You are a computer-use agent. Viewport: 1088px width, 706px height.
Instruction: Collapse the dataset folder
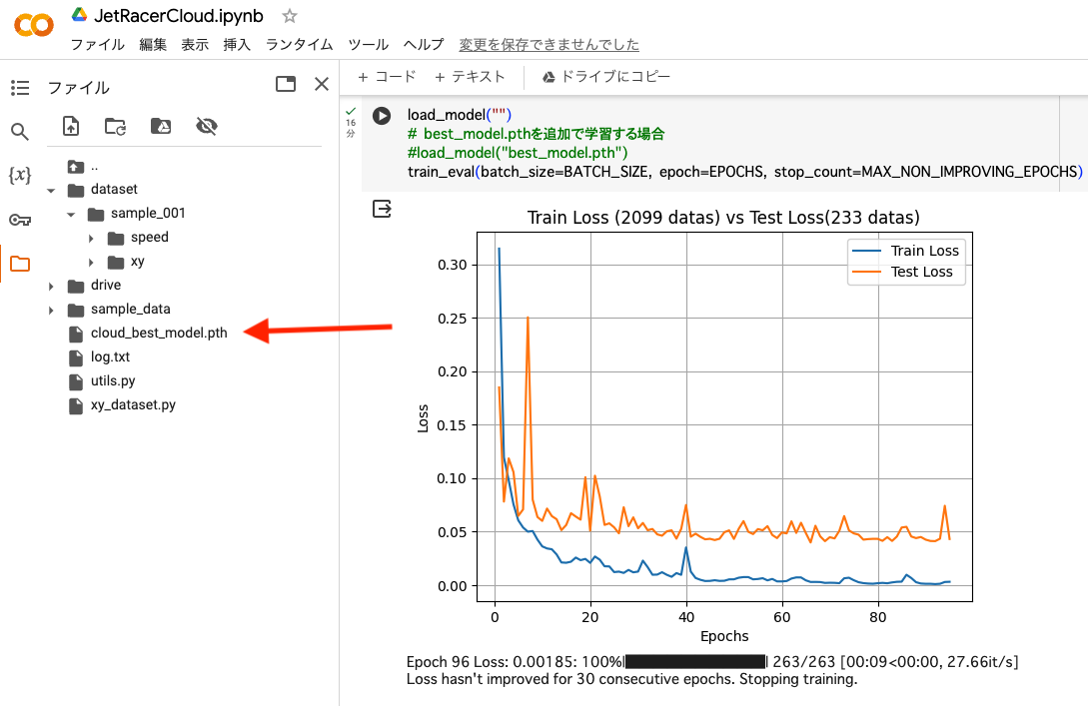pyautogui.click(x=51, y=190)
